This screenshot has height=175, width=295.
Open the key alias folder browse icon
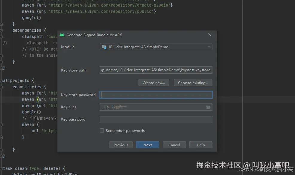pyautogui.click(x=208, y=107)
